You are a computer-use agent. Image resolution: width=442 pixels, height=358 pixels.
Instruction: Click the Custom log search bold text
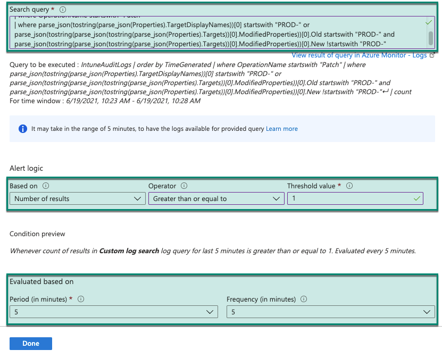coord(129,251)
